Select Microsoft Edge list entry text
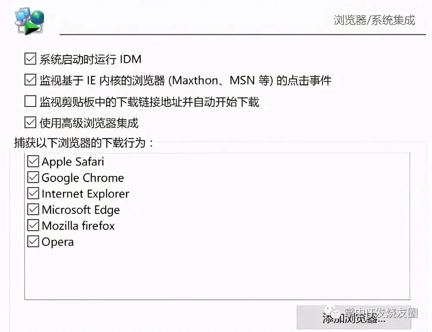432x332 pixels. pos(81,210)
